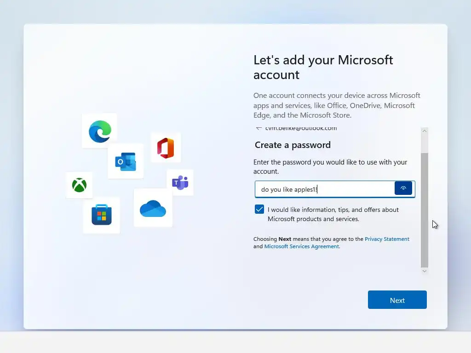Click the Microsoft Store bag icon
The image size is (471, 353).
102,215
